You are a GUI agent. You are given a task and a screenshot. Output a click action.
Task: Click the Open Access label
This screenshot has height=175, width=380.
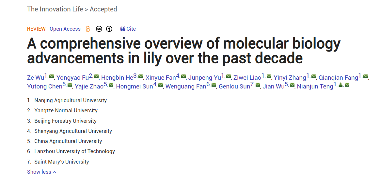point(65,29)
